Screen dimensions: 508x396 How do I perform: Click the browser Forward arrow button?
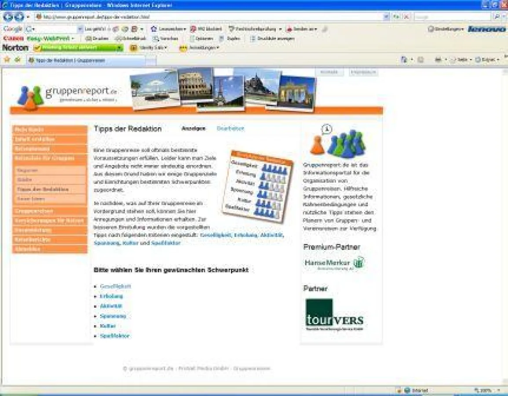coord(19,17)
